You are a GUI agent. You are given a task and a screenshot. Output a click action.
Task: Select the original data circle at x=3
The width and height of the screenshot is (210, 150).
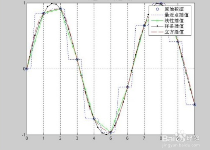click(x=77, y=59)
